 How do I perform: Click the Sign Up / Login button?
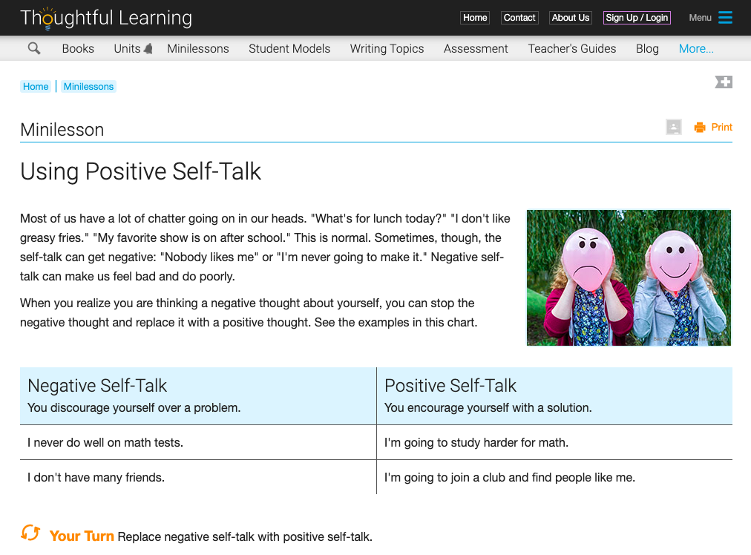coord(636,17)
